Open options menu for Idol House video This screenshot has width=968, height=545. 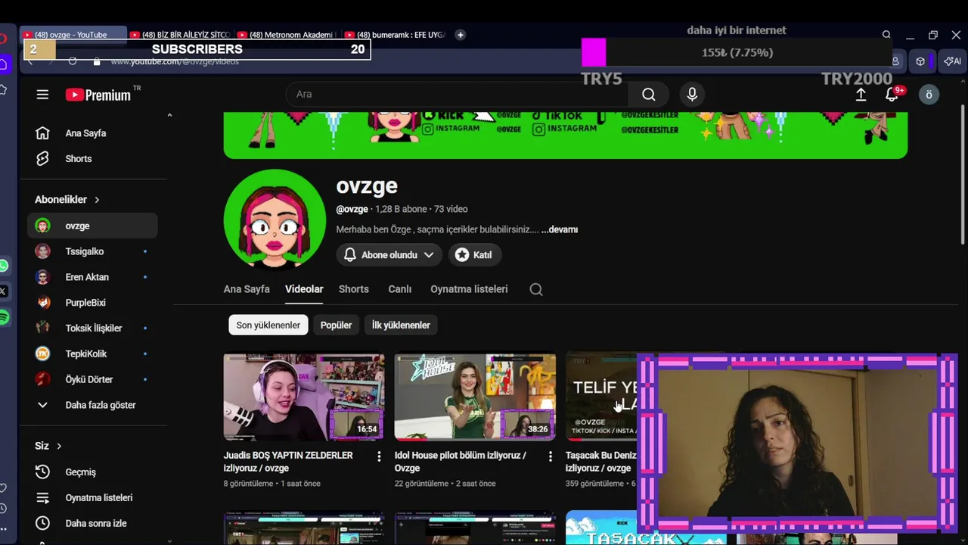click(x=550, y=456)
